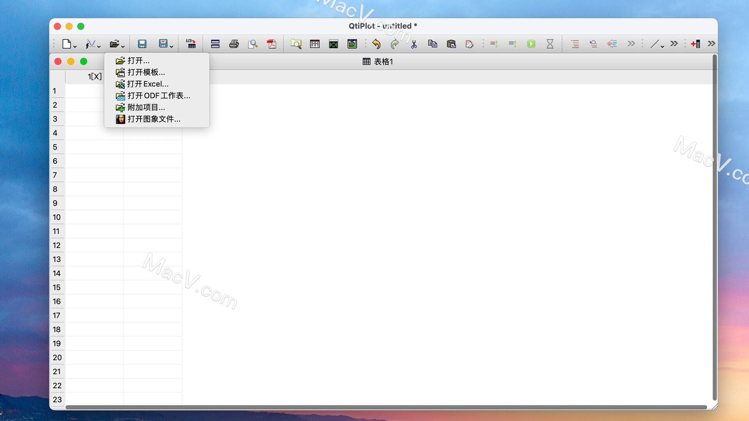
Task: Choose 附加项目... in the dropdown menu
Action: click(146, 107)
